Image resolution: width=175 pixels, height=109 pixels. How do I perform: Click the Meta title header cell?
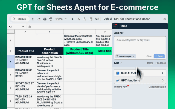click(104, 51)
